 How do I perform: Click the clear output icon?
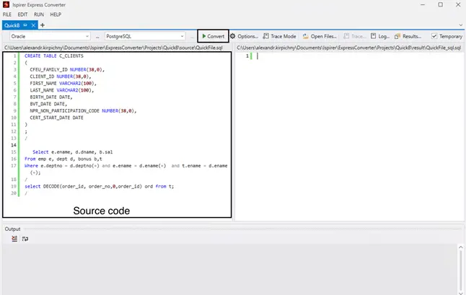[x=14, y=239]
